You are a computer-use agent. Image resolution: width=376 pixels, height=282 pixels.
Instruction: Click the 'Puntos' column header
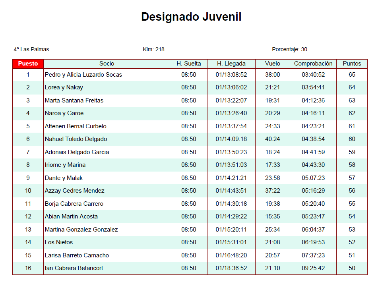coord(352,64)
